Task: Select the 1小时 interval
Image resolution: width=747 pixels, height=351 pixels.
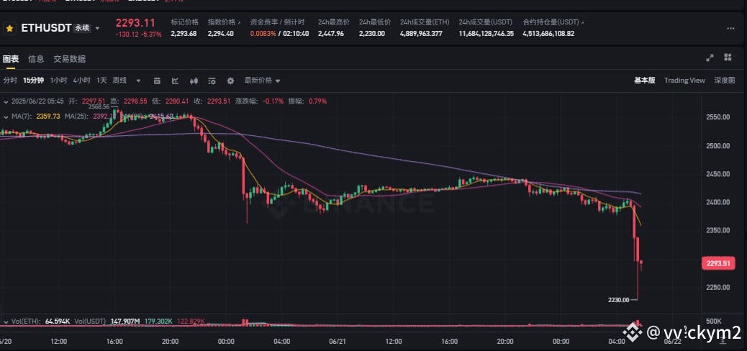Action: tap(58, 81)
